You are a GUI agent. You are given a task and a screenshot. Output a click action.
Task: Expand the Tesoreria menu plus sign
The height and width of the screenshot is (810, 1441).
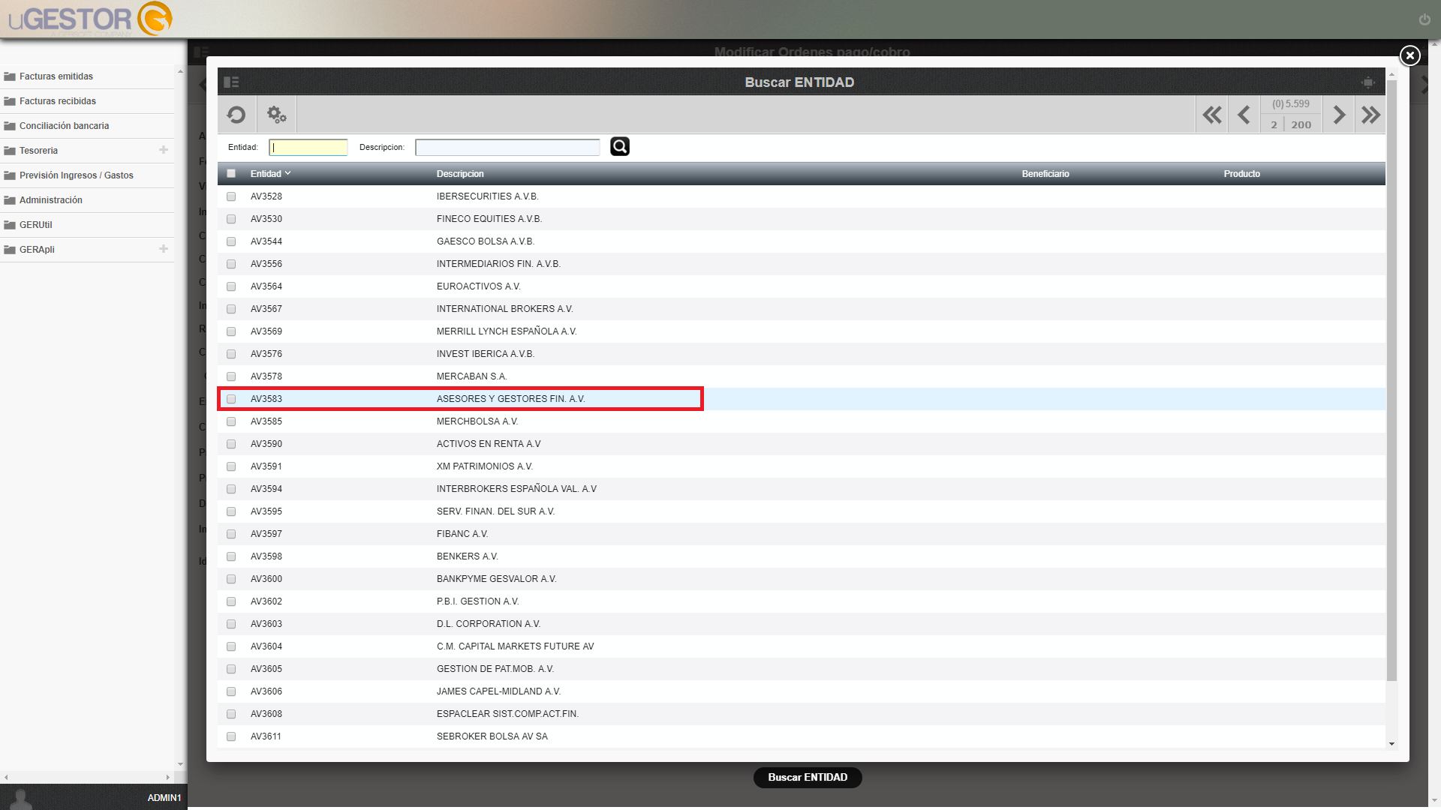click(x=164, y=150)
